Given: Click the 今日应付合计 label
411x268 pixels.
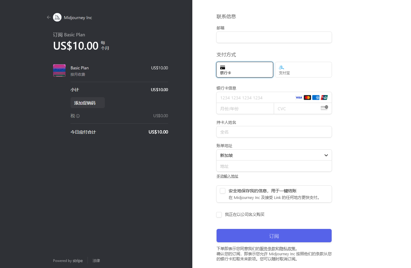Looking at the screenshot, I should pyautogui.click(x=83, y=132).
